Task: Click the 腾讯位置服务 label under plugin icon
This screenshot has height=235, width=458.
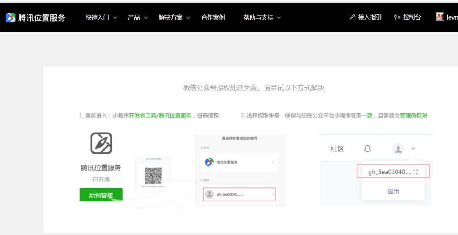Action: click(101, 168)
